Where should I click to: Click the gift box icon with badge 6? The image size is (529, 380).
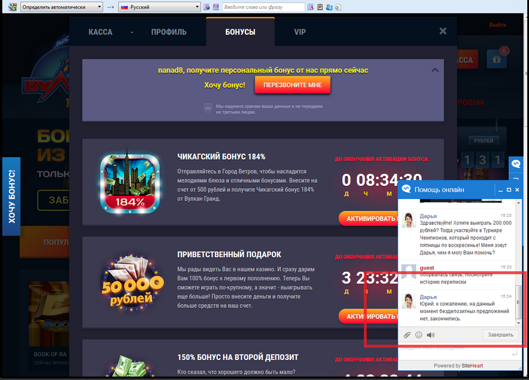(497, 59)
